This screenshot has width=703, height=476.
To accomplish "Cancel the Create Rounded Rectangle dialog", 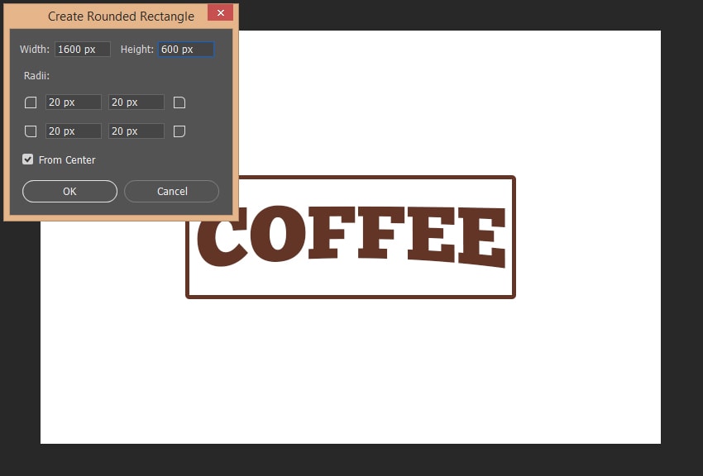I will point(172,191).
